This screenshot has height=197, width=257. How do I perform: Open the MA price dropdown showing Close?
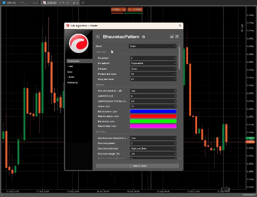(153, 69)
